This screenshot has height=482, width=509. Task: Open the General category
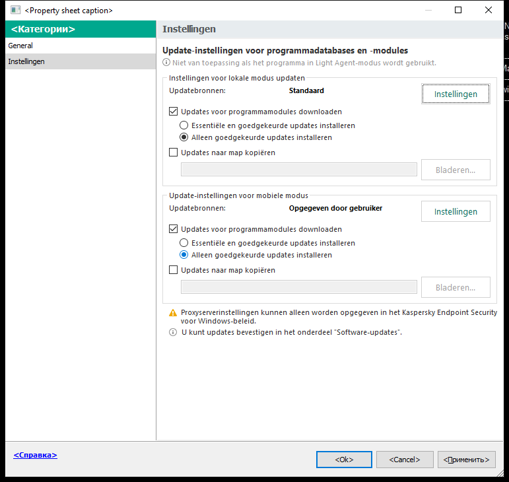click(x=81, y=46)
